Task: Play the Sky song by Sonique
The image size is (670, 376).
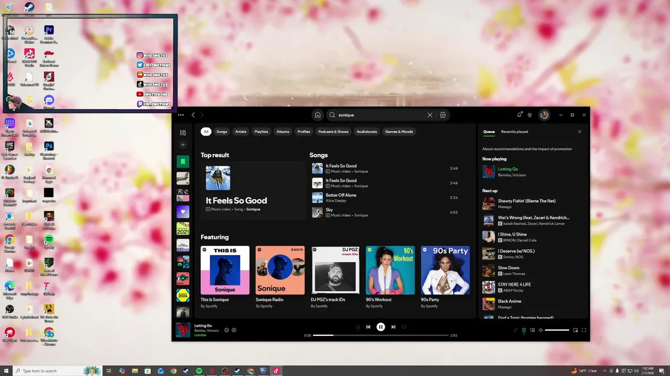Action: pos(385,212)
